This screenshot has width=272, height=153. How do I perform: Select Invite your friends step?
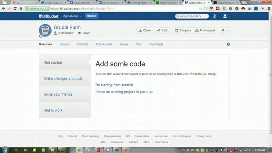point(65,94)
